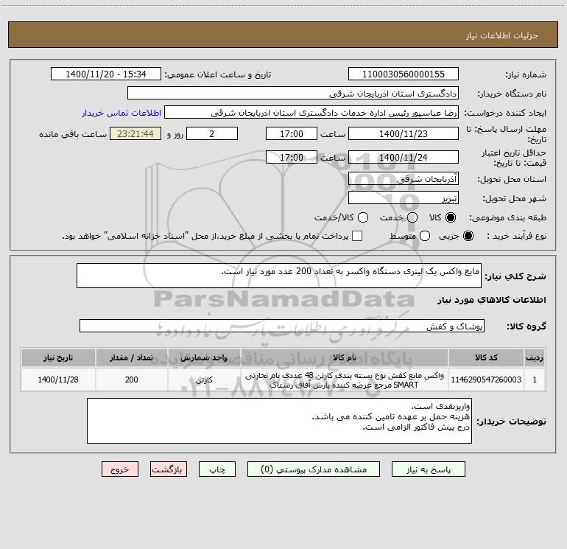Screen dimensions: 567x549
Task: Click the buyer notes text area
Action: (279, 421)
